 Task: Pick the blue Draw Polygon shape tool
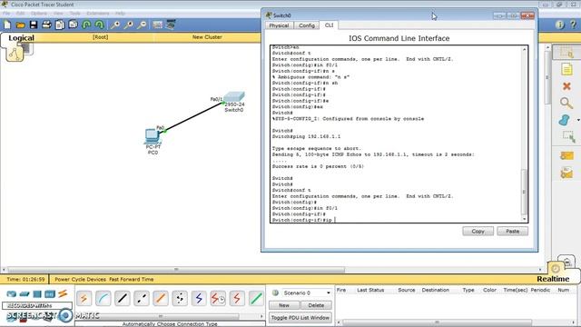click(x=565, y=120)
